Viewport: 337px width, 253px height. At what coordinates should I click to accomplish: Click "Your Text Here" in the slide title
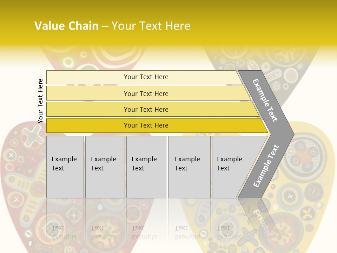(151, 26)
